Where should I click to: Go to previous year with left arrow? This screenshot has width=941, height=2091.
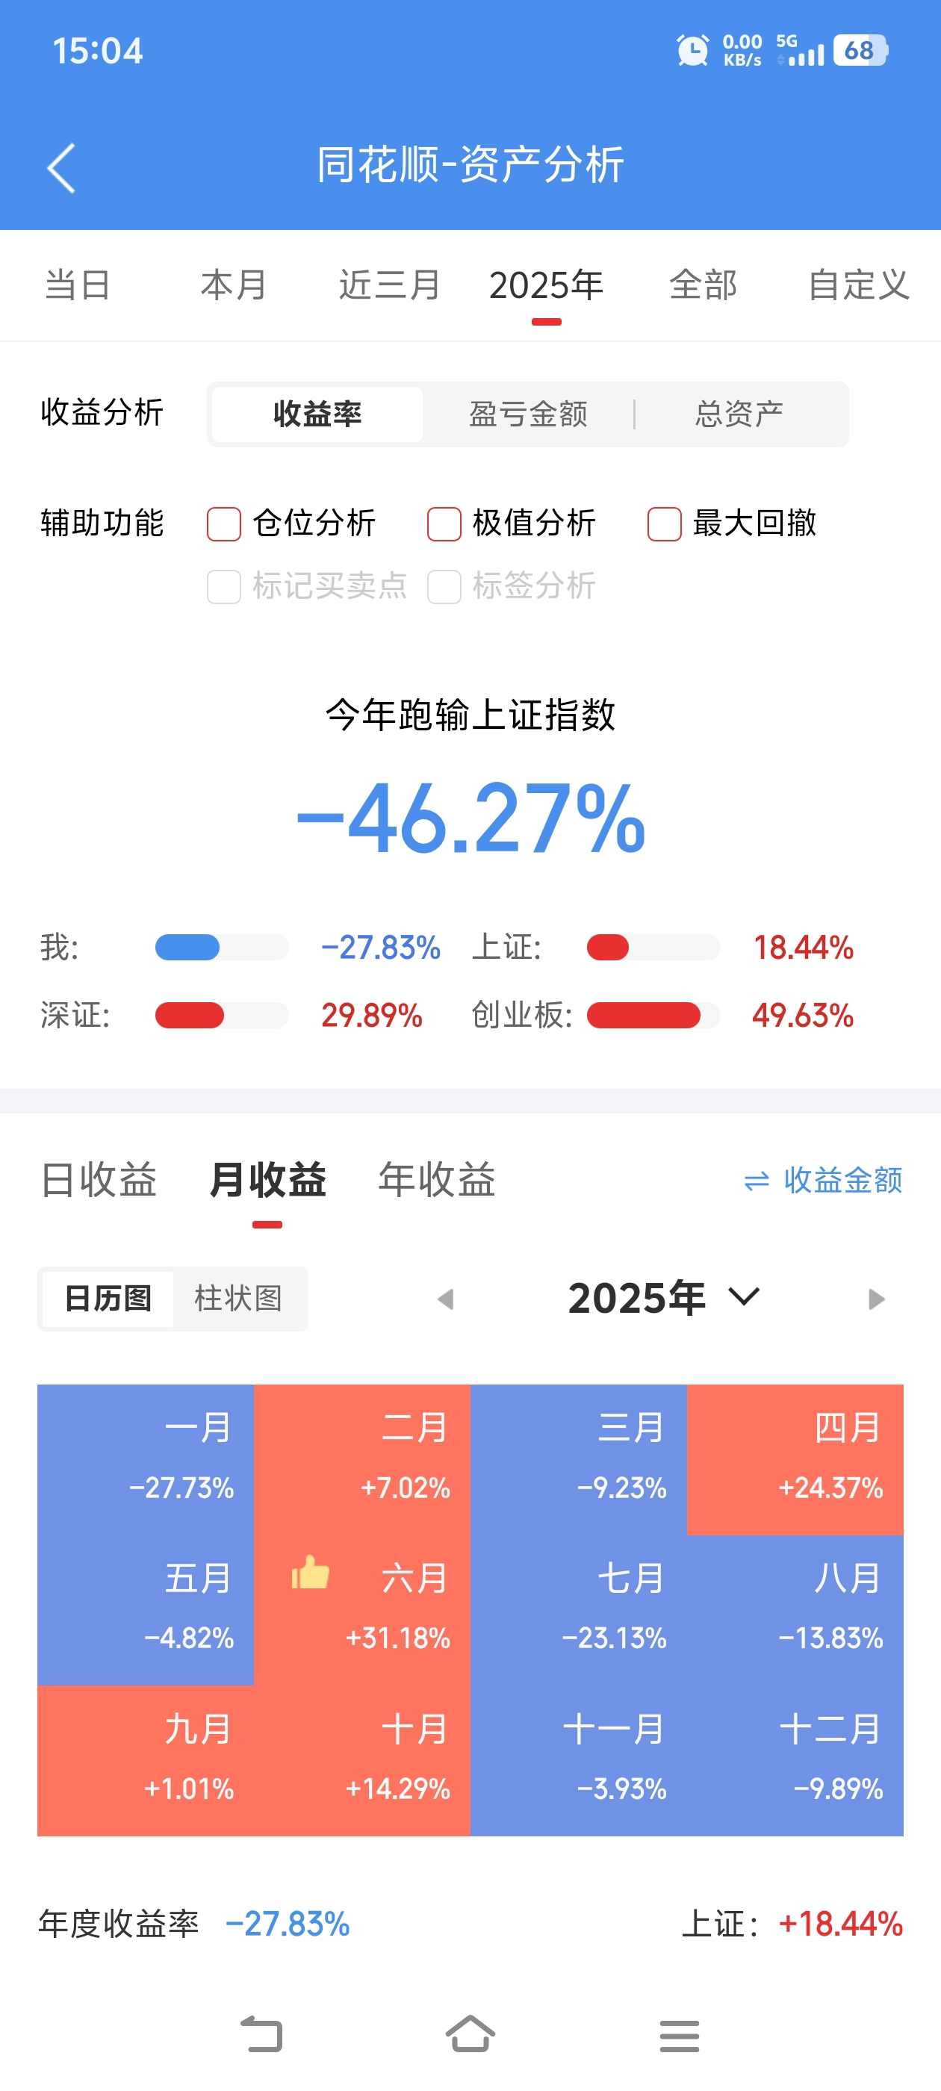pyautogui.click(x=445, y=1299)
